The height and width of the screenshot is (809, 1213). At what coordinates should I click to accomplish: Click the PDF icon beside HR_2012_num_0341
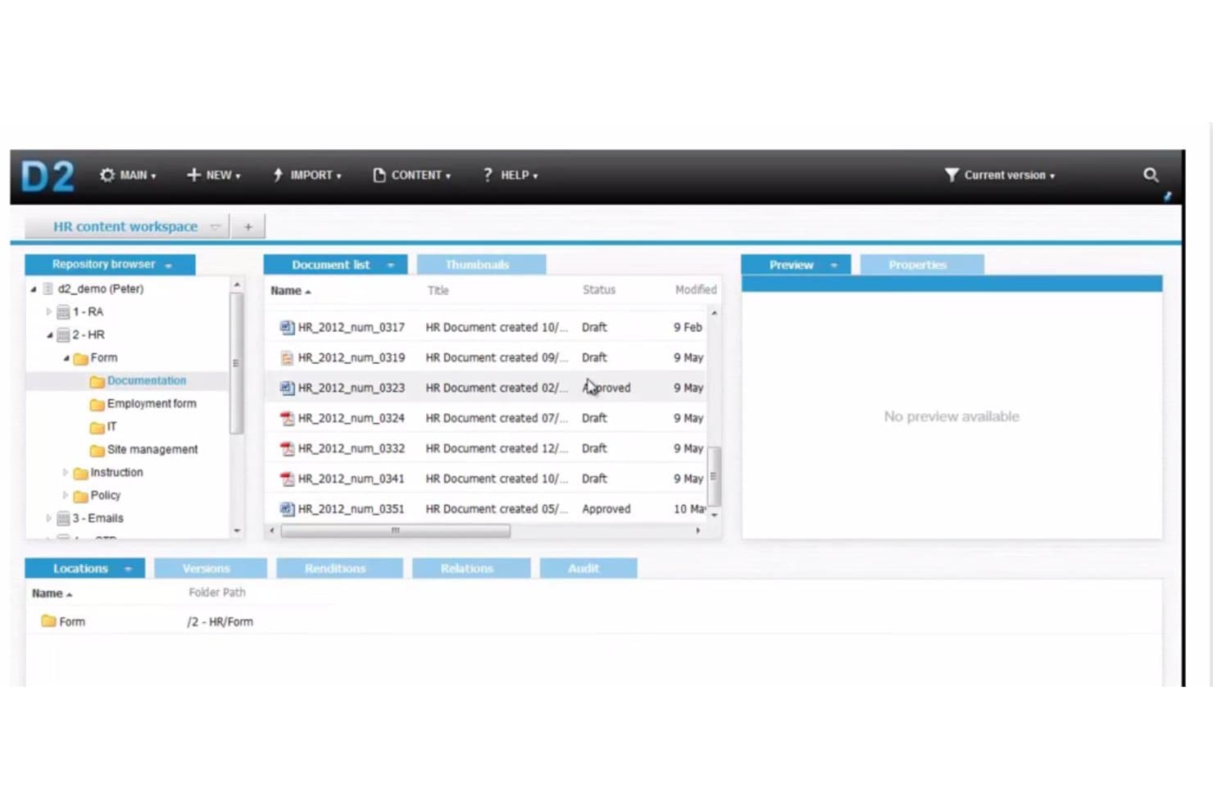pos(287,479)
